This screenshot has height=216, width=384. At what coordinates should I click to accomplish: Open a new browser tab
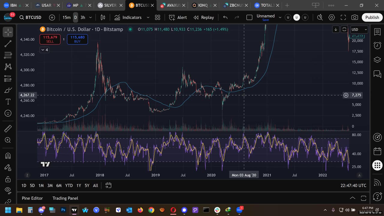(287, 5)
